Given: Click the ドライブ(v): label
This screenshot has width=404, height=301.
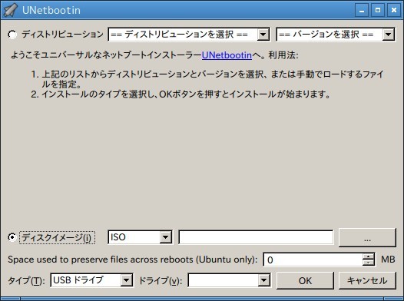Looking at the screenshot, I should pyautogui.click(x=161, y=281).
